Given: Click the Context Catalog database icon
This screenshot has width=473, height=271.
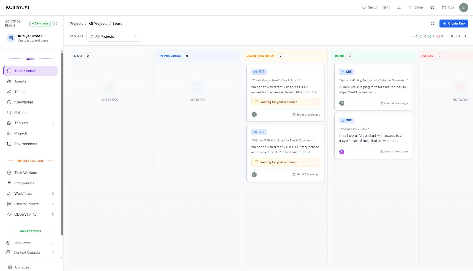Looking at the screenshot, I should point(8,252).
